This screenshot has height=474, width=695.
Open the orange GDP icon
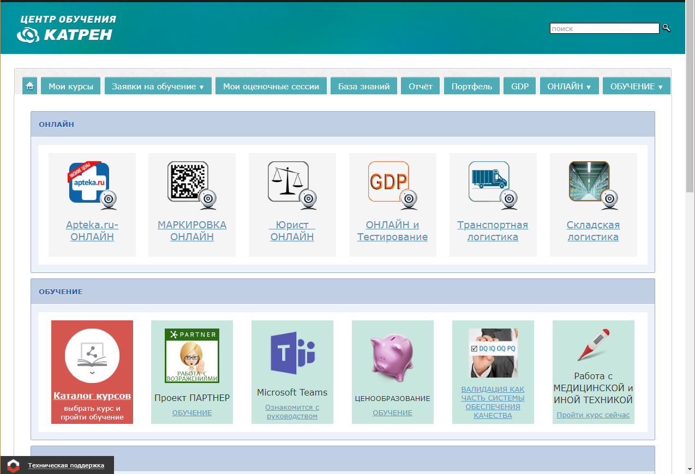pos(393,185)
